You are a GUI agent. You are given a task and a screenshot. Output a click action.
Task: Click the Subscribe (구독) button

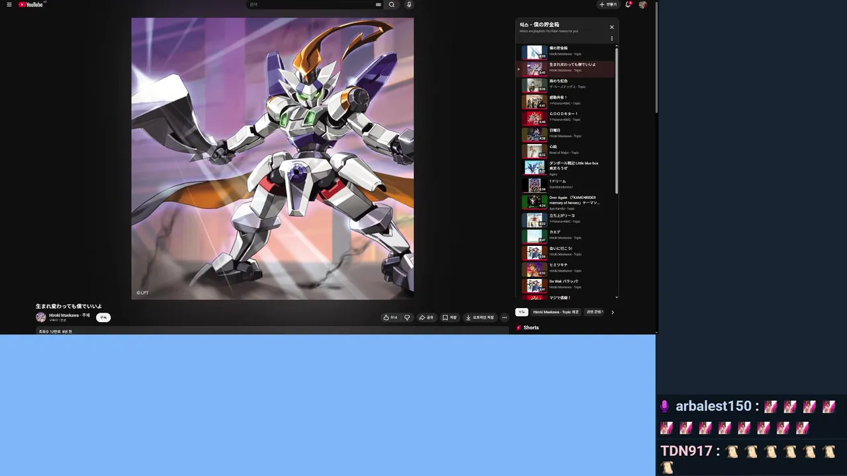pos(103,317)
